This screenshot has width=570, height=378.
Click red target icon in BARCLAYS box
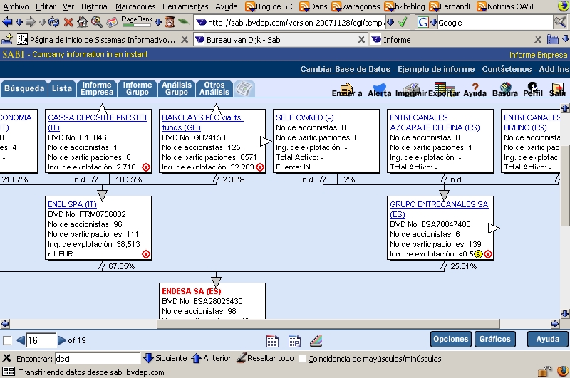pyautogui.click(x=260, y=167)
